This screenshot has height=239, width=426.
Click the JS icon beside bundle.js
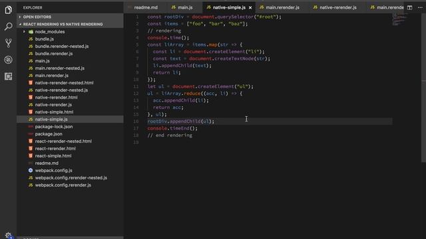tap(31, 39)
